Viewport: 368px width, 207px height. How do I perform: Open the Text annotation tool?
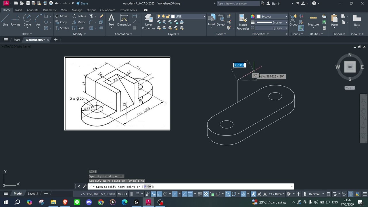coord(111,20)
